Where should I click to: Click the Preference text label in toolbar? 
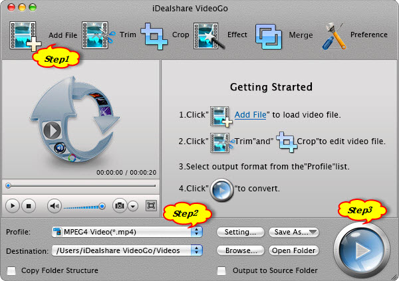(368, 35)
